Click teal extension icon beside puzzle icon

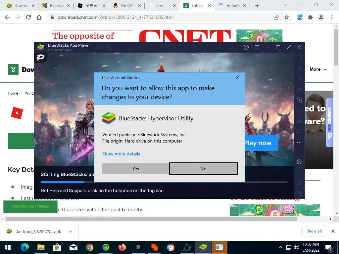tap(300, 17)
